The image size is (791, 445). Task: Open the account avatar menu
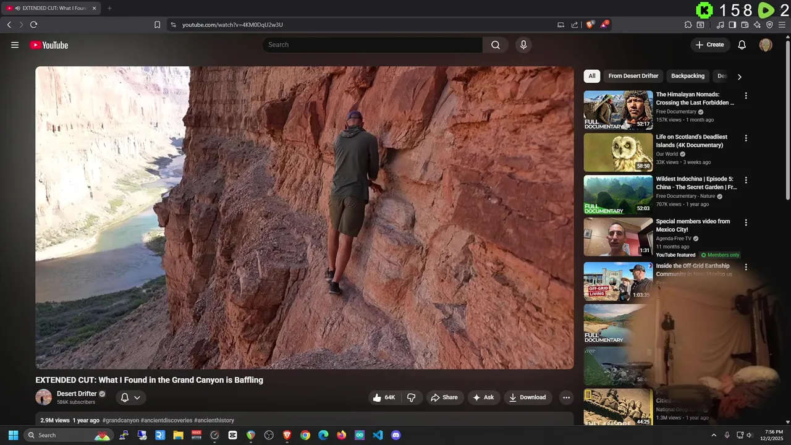click(x=766, y=44)
